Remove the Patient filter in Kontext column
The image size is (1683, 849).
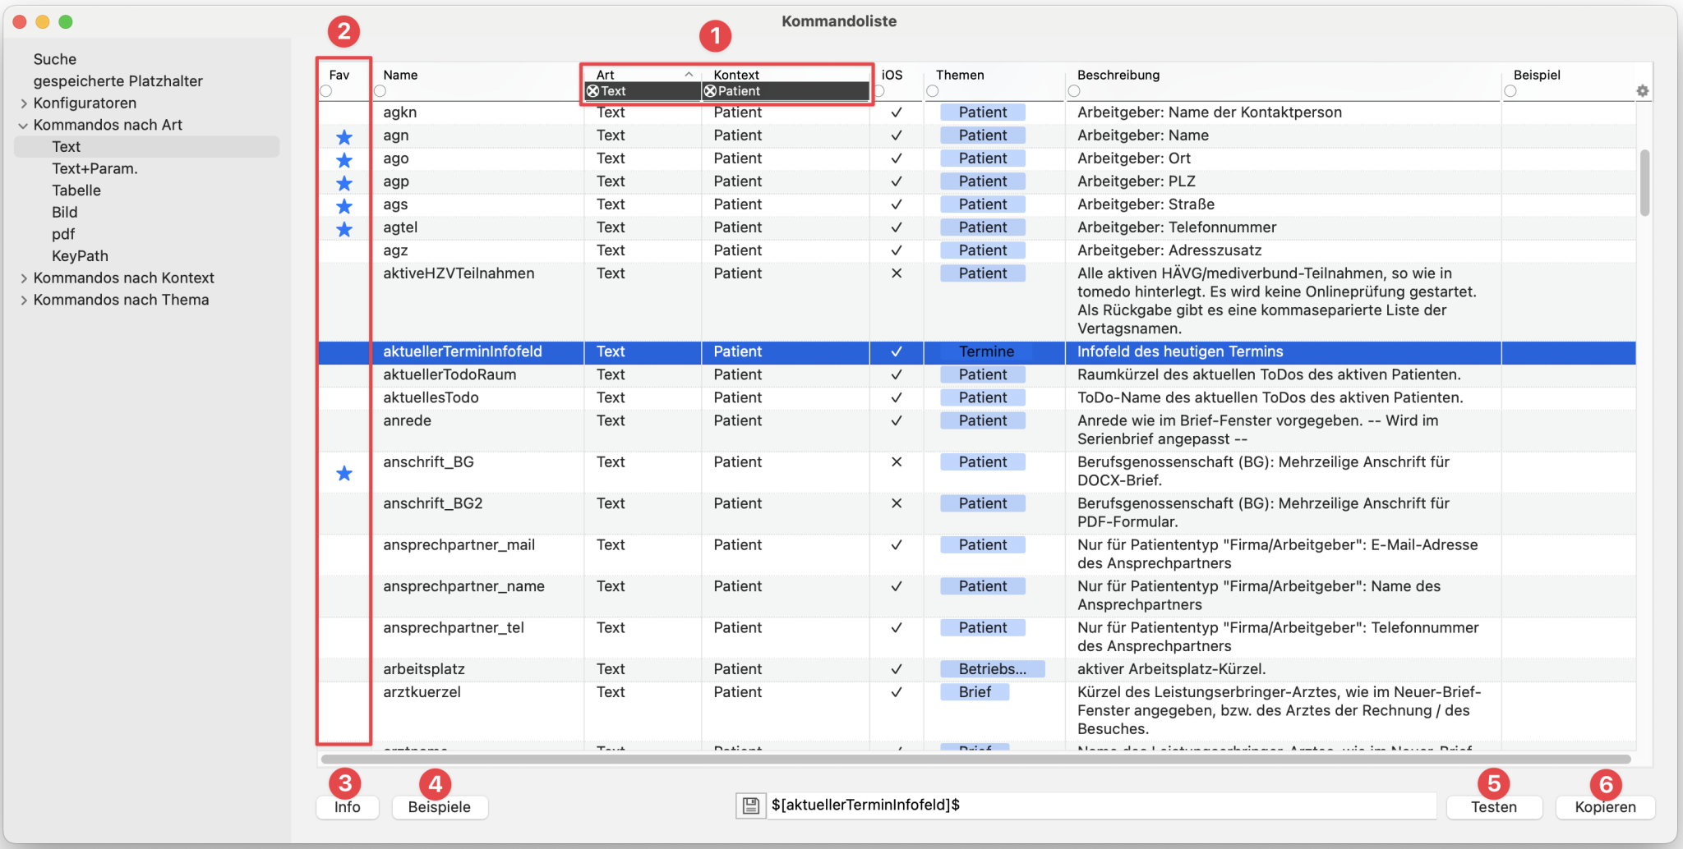pos(710,91)
